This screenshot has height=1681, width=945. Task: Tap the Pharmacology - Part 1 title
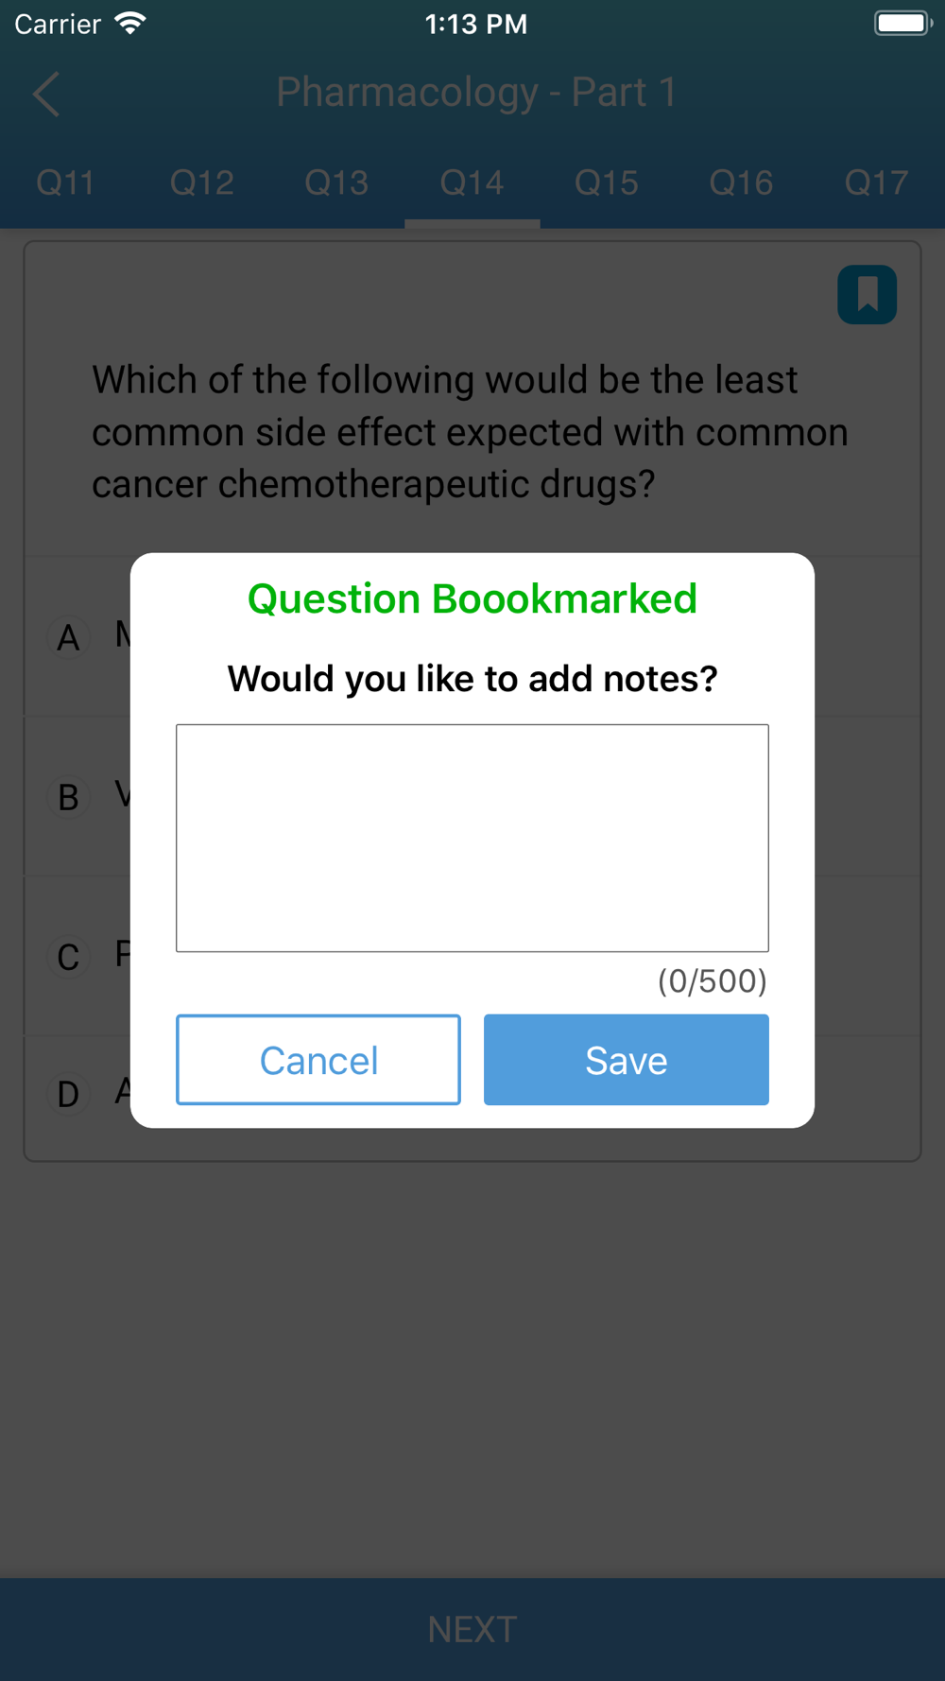(x=476, y=93)
